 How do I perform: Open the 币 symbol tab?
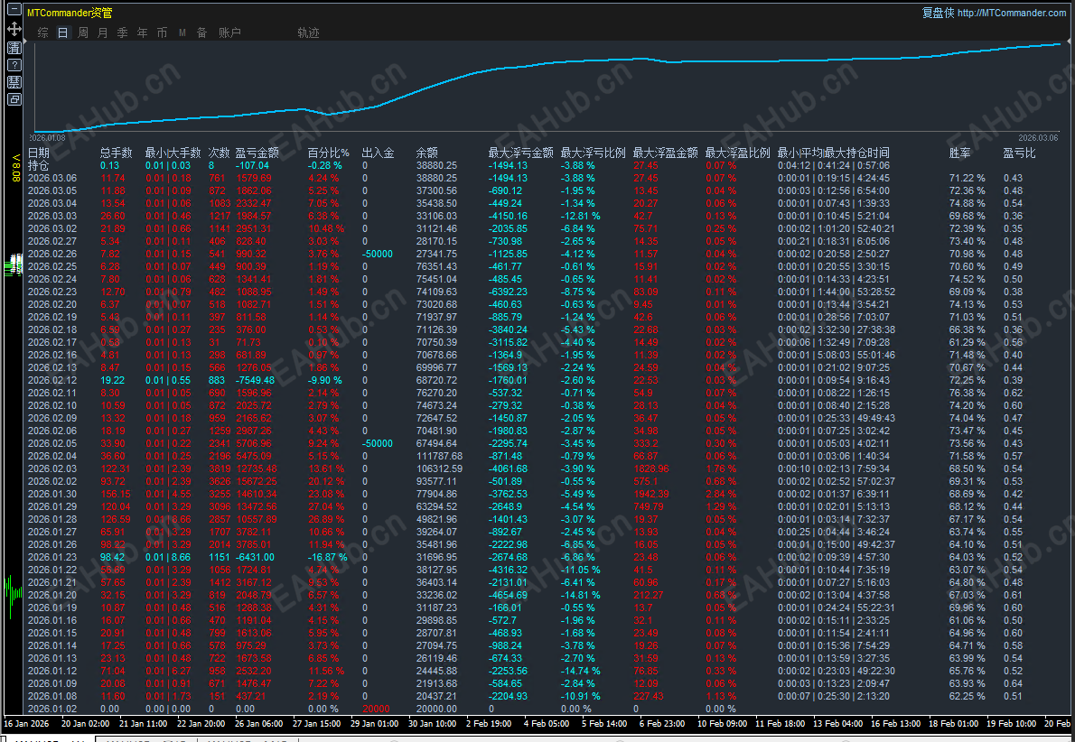pyautogui.click(x=162, y=32)
